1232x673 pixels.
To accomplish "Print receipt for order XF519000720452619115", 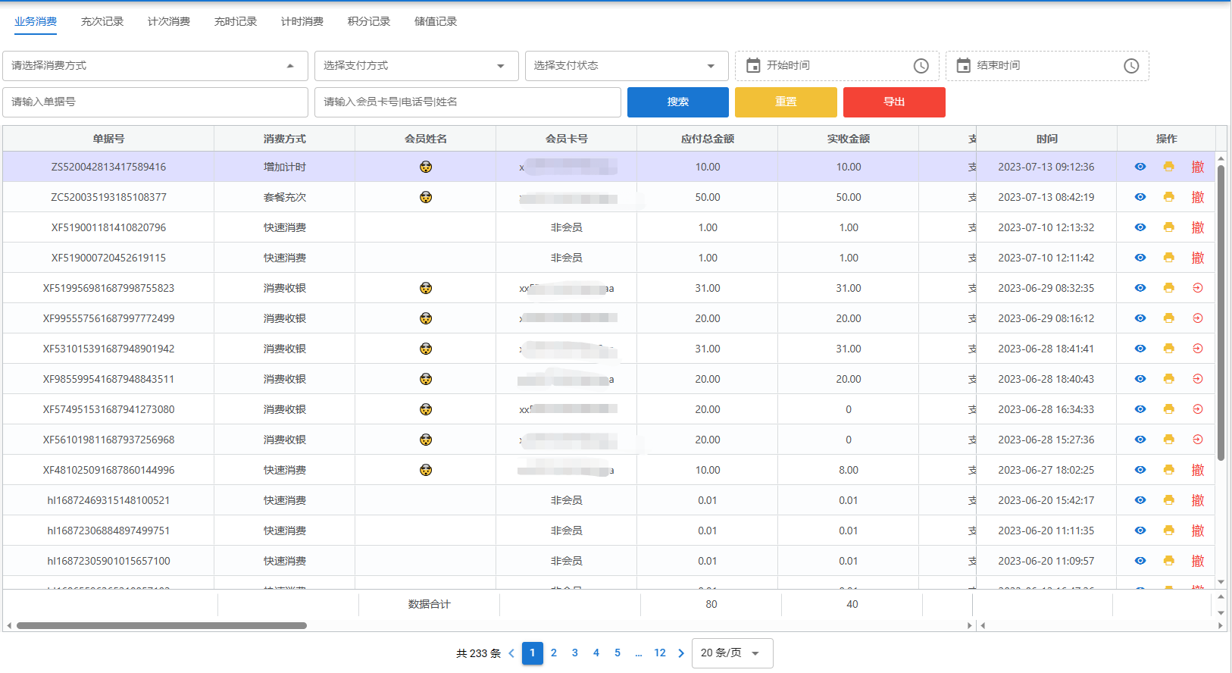I will click(1169, 258).
